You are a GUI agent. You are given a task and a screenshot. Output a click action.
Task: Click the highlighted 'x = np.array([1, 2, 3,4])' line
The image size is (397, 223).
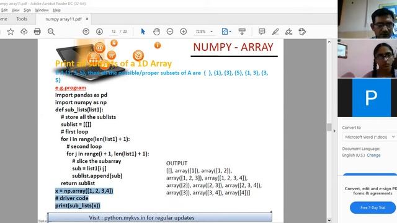point(84,191)
